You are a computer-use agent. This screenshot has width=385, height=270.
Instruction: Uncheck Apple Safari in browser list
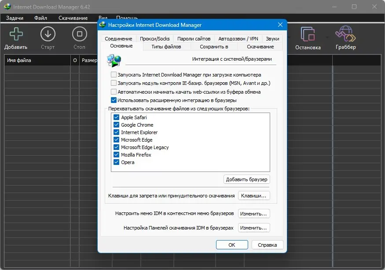[117, 117]
